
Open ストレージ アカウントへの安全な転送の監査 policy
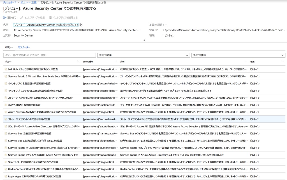click(x=29, y=119)
